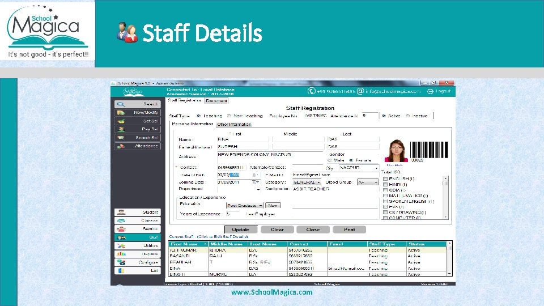
Task: Click the Exit sidebar item
Action: pos(137,271)
